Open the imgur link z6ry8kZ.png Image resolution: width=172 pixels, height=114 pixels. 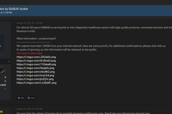point(36,72)
